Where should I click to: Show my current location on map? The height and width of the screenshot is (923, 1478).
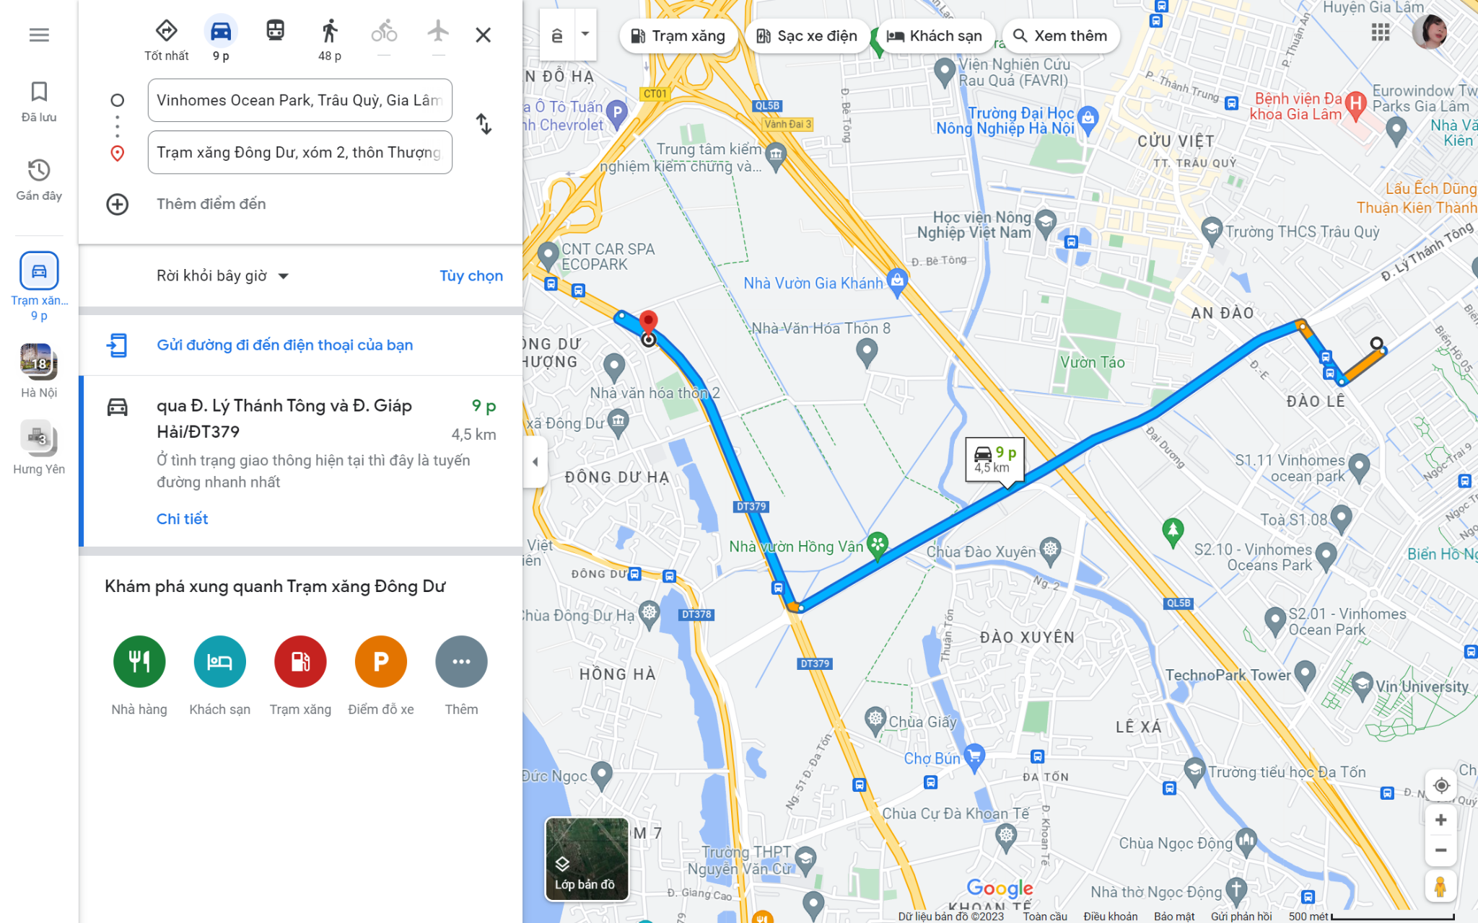tap(1441, 786)
